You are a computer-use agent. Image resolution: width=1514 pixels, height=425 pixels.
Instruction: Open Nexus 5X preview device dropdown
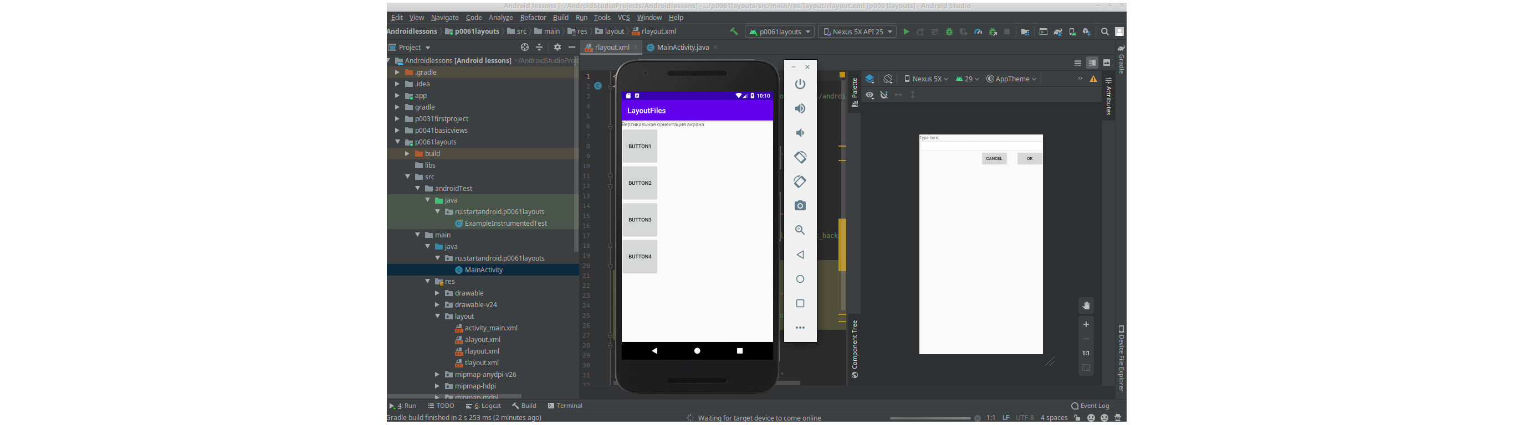tap(926, 79)
